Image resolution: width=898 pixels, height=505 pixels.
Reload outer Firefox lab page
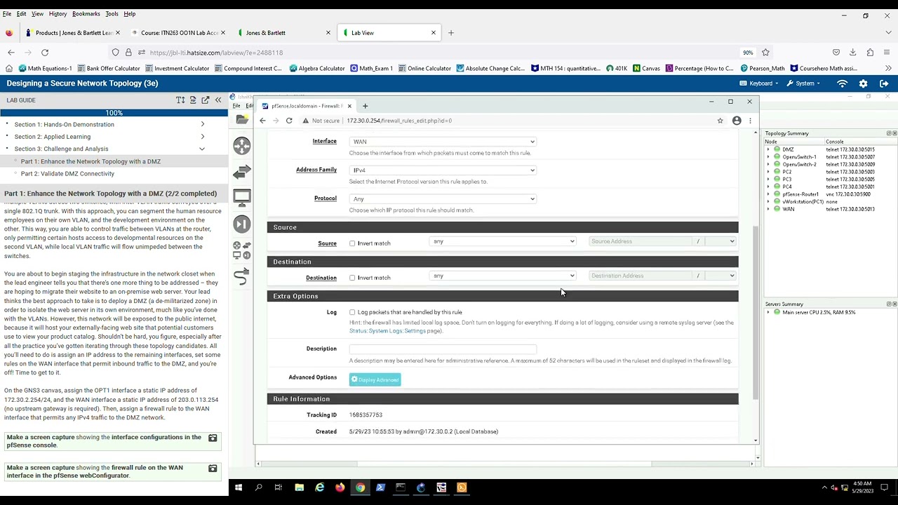[x=45, y=53]
